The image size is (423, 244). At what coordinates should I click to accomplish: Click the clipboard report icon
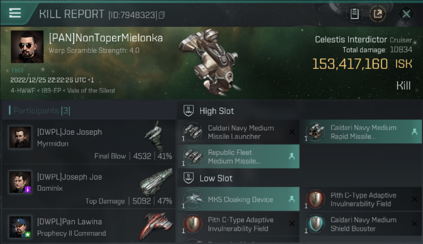coord(354,14)
